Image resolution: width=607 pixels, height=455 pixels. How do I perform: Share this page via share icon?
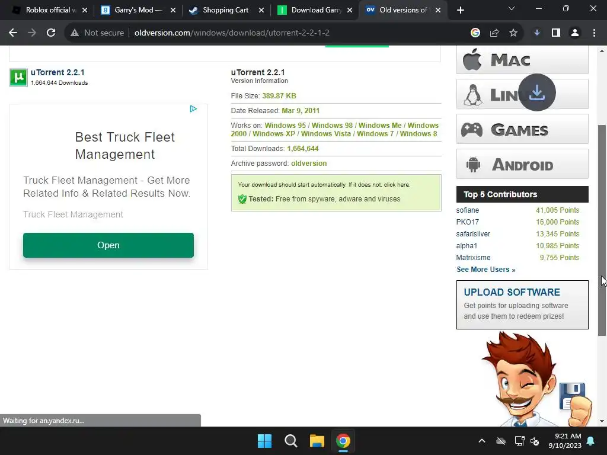[494, 33]
